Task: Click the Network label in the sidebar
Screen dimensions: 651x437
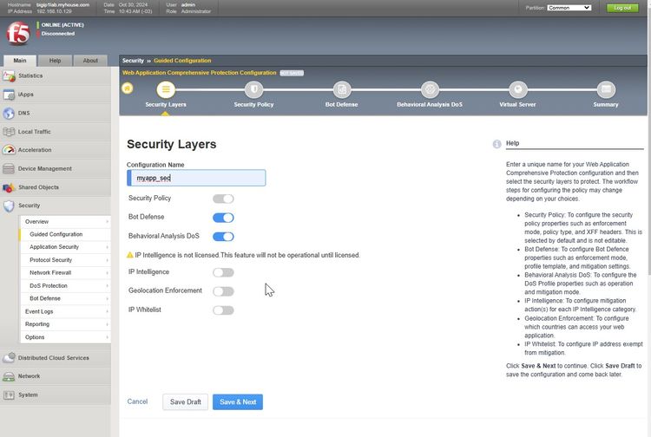Action: coord(29,376)
